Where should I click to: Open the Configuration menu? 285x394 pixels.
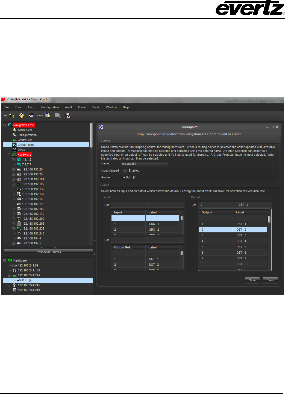pyautogui.click(x=50, y=107)
